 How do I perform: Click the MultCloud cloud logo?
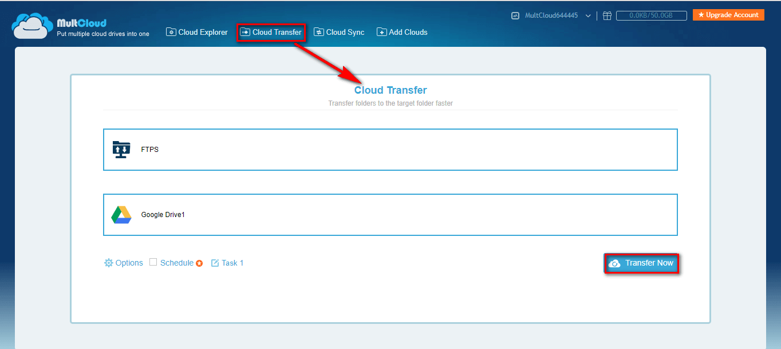(33, 26)
